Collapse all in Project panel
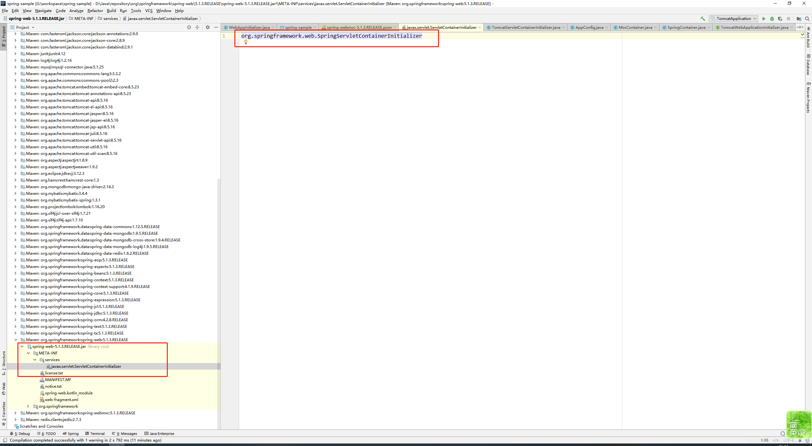The width and height of the screenshot is (812, 446). click(197, 27)
